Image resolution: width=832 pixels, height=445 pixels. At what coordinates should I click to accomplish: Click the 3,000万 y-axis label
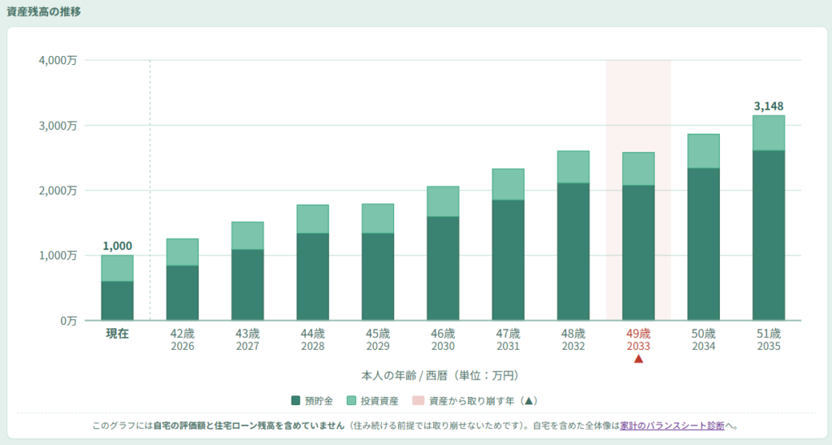click(58, 126)
